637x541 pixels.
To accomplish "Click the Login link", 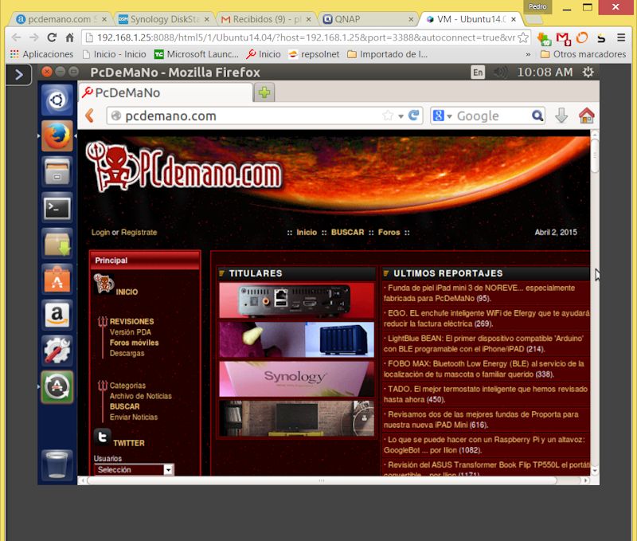I will (x=100, y=232).
